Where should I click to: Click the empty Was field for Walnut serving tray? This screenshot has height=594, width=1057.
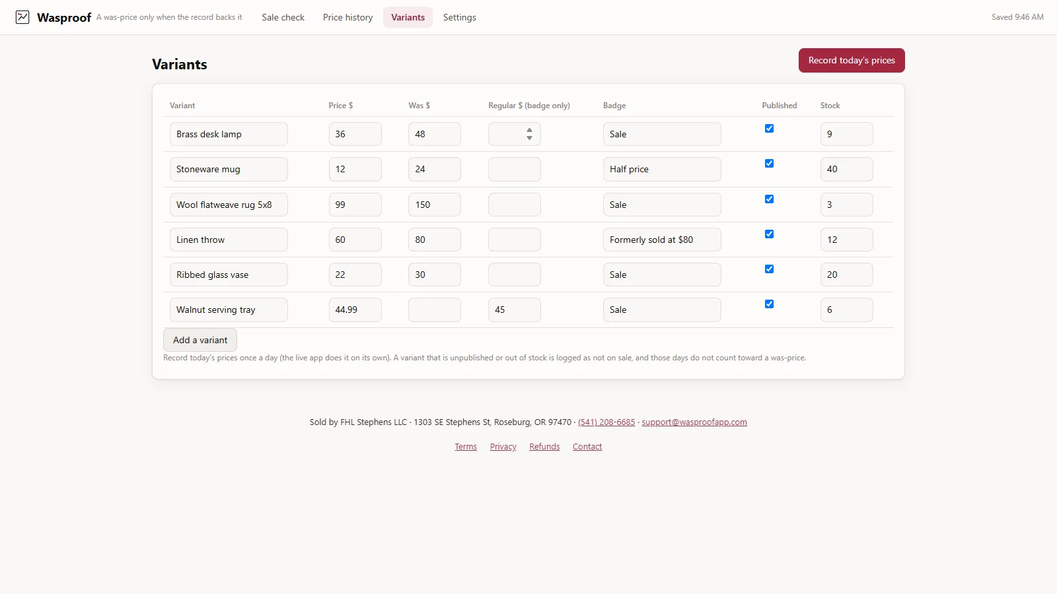(x=435, y=310)
